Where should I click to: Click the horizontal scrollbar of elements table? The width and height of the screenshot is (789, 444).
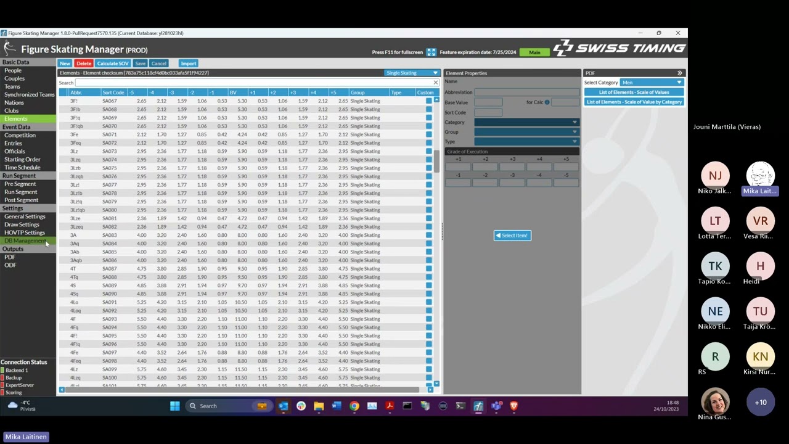point(242,390)
